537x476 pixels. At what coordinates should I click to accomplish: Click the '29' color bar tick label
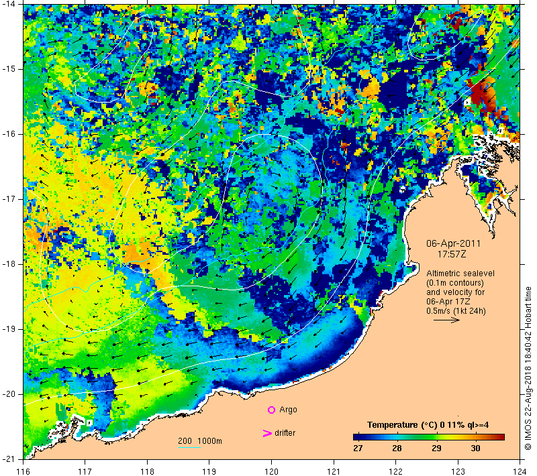pyautogui.click(x=436, y=449)
